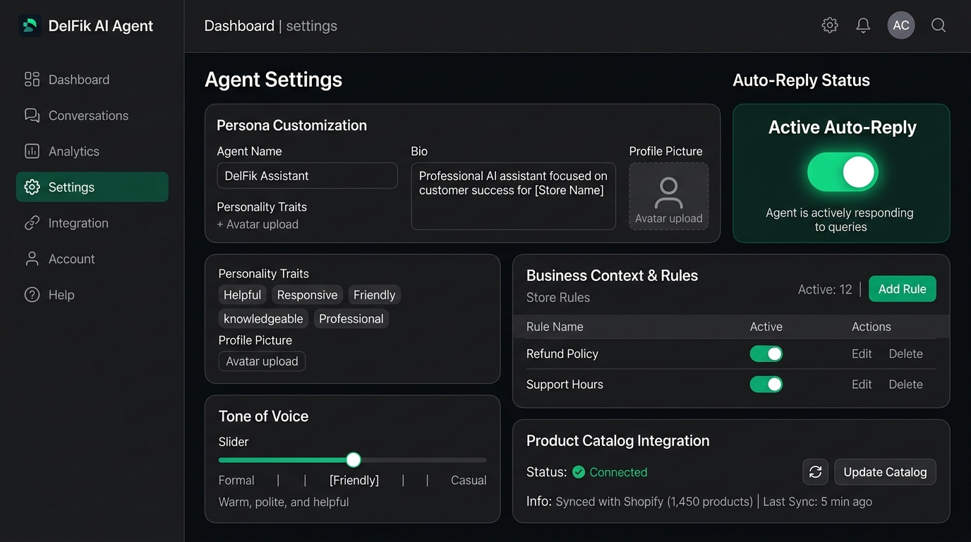Viewport: 971px width, 542px height.
Task: Click the Add Rule button
Action: tap(903, 289)
